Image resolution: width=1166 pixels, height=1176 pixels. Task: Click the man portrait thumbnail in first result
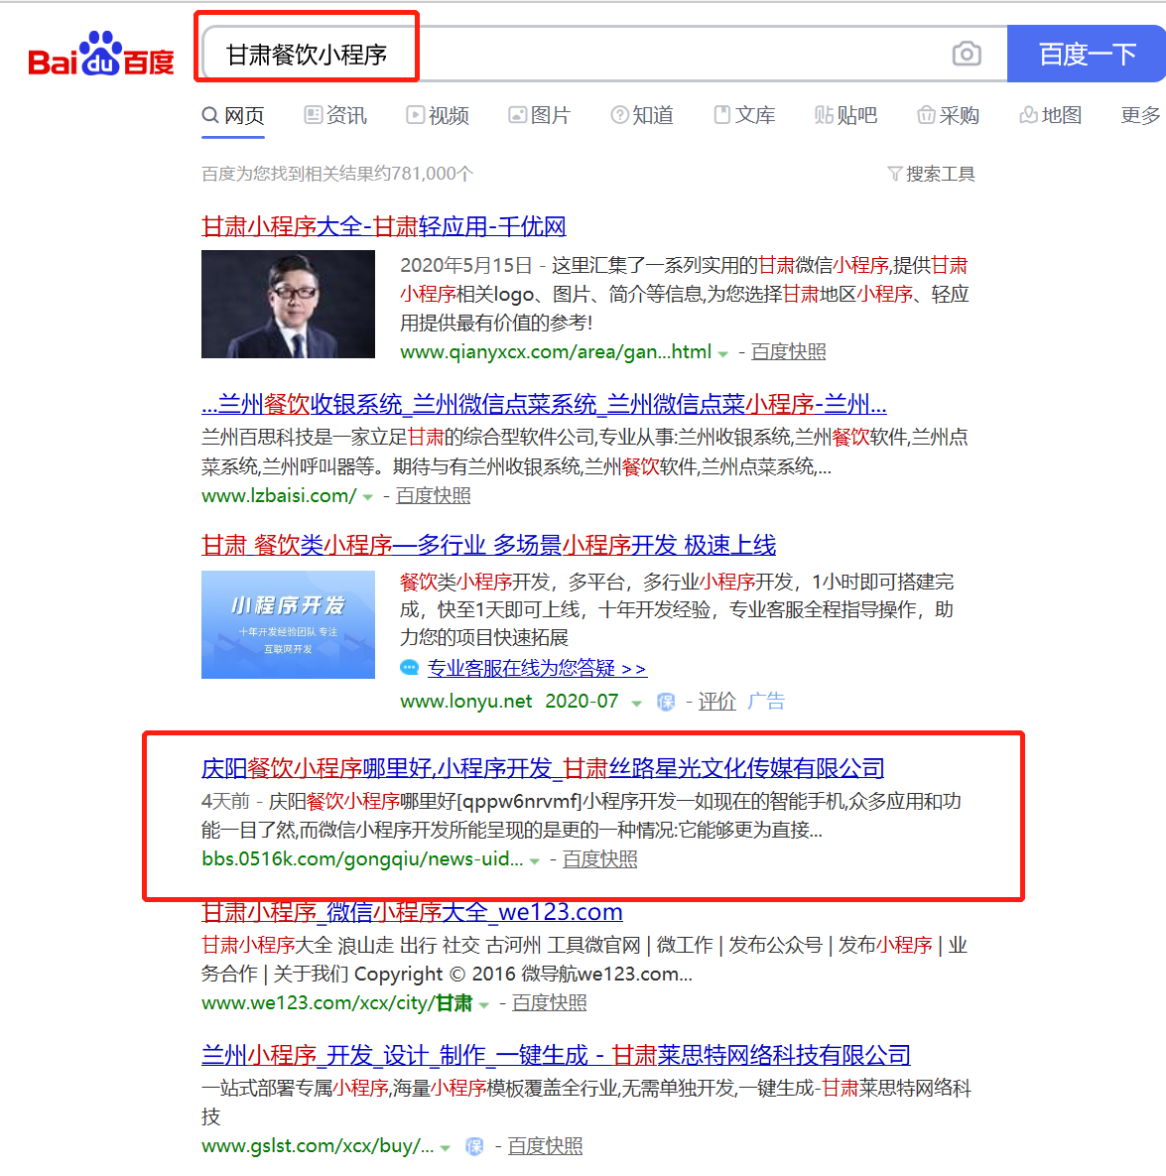point(288,304)
